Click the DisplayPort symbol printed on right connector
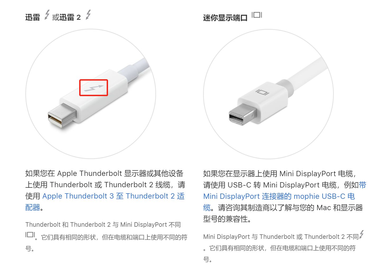Screen dimensions: 380x267 [262, 92]
